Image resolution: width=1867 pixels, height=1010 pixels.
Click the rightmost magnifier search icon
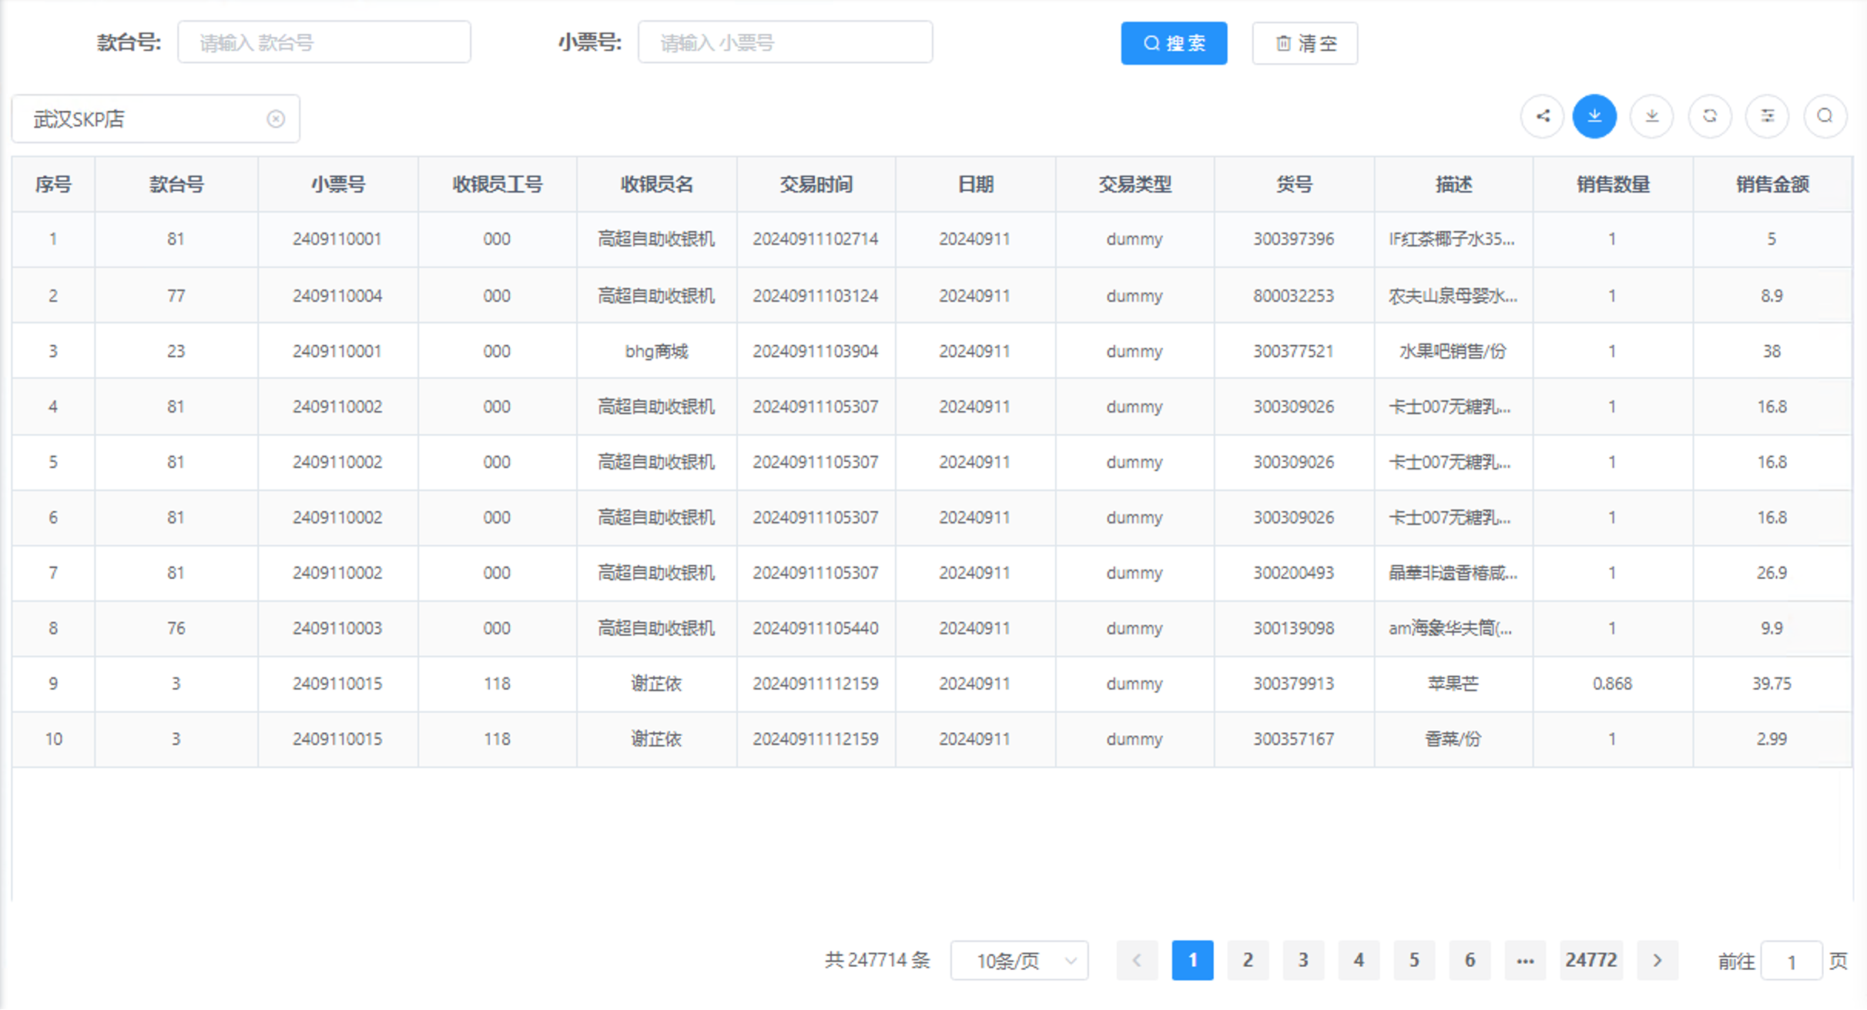[x=1825, y=116]
